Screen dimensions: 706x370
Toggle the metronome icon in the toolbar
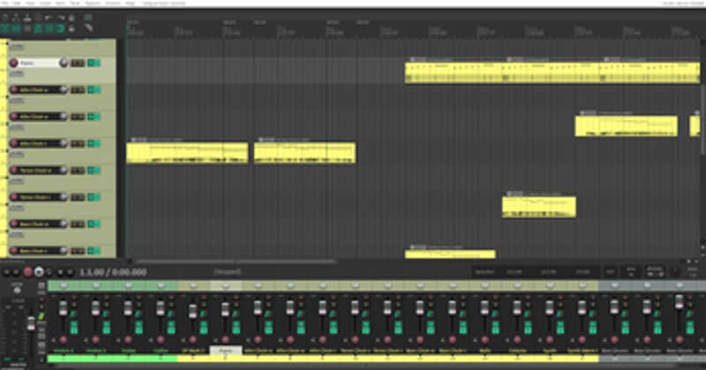(71, 18)
